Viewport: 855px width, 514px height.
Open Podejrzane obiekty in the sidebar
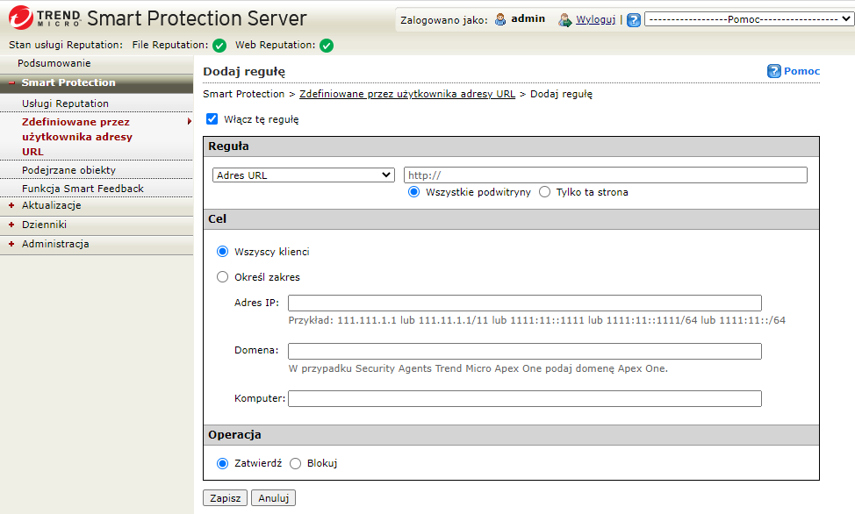click(x=68, y=170)
